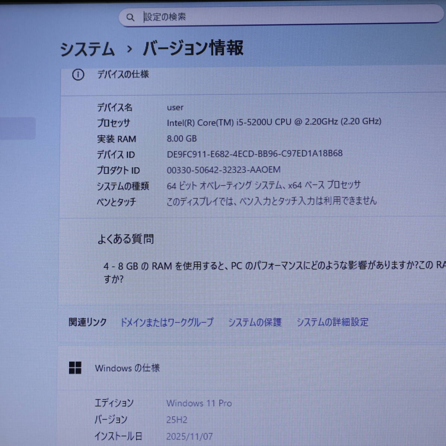
Task: Select the edition value Windows 11 Pro
Action: (199, 403)
